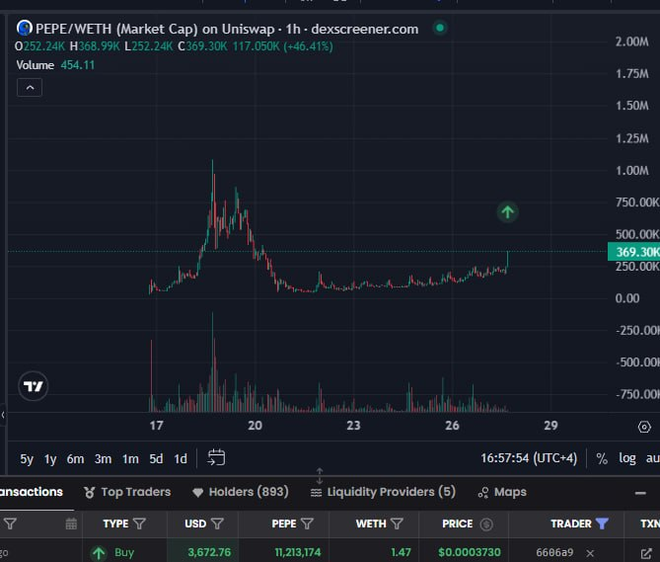Select the 1d time range
Image resolution: width=660 pixels, height=562 pixels.
[181, 458]
